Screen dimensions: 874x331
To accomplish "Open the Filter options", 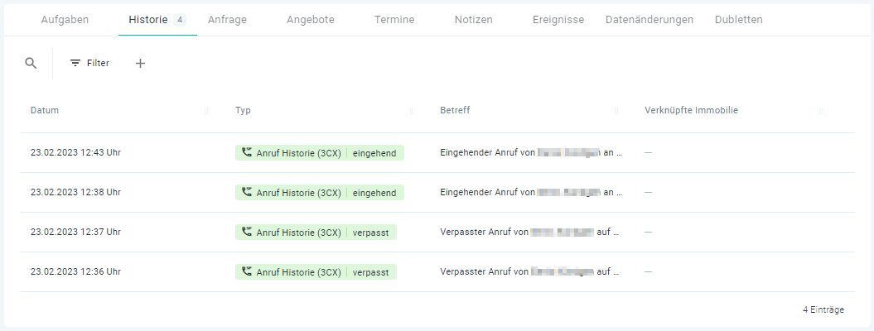I will pyautogui.click(x=89, y=64).
